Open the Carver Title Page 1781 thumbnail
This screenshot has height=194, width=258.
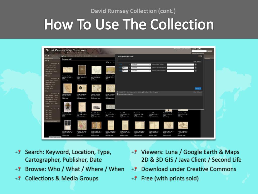82,88
